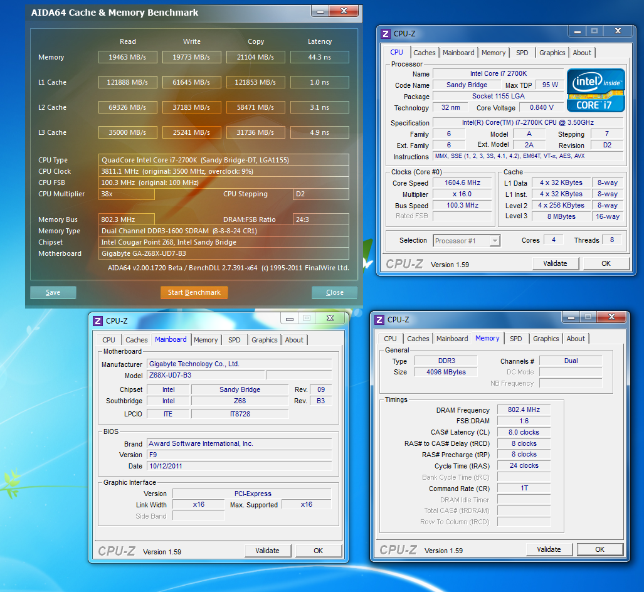Minimize the AIDA64 Cache & Memory Benchmark window

coord(320,11)
